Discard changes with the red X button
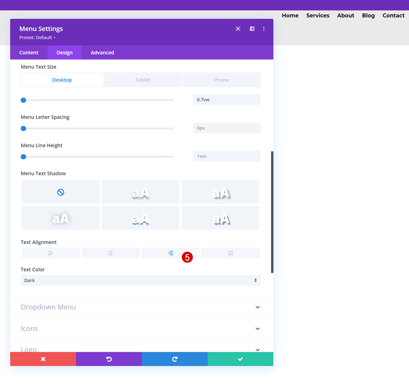 coord(43,359)
